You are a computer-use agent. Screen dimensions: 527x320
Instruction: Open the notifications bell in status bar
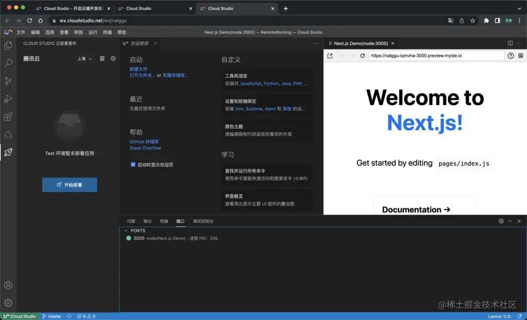(520, 316)
